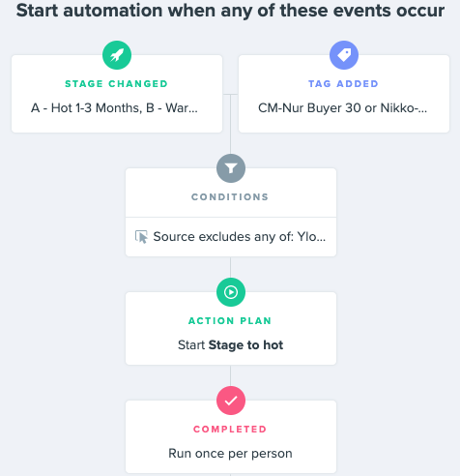460x476 pixels.
Task: Click the Start Stage to hot text
Action: (230, 345)
